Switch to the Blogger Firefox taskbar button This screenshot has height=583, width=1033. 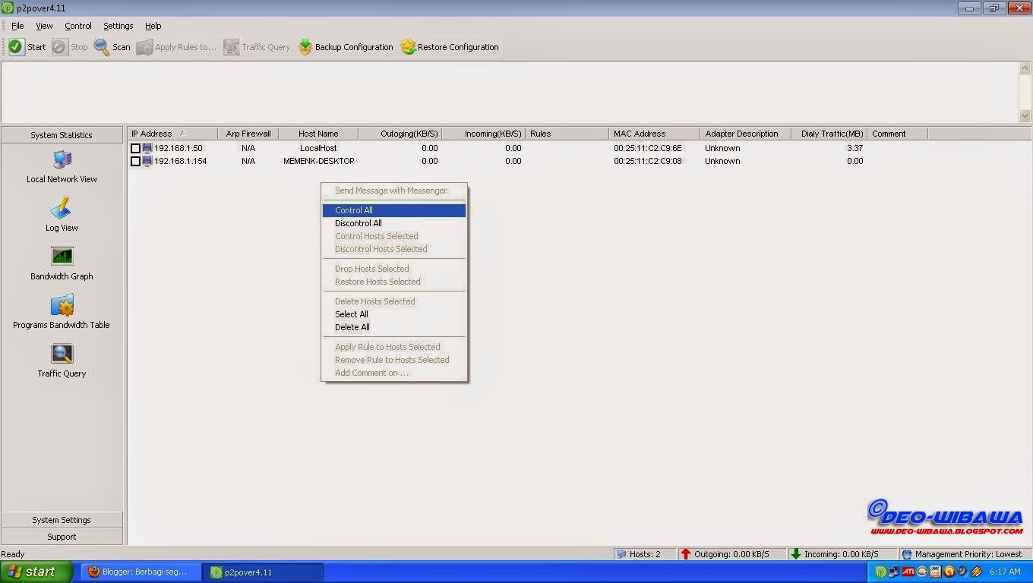142,572
